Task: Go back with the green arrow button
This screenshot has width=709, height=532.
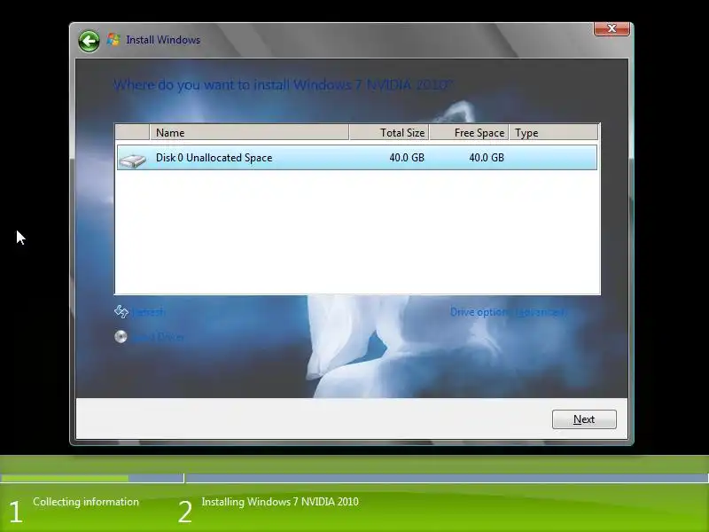Action: point(89,41)
